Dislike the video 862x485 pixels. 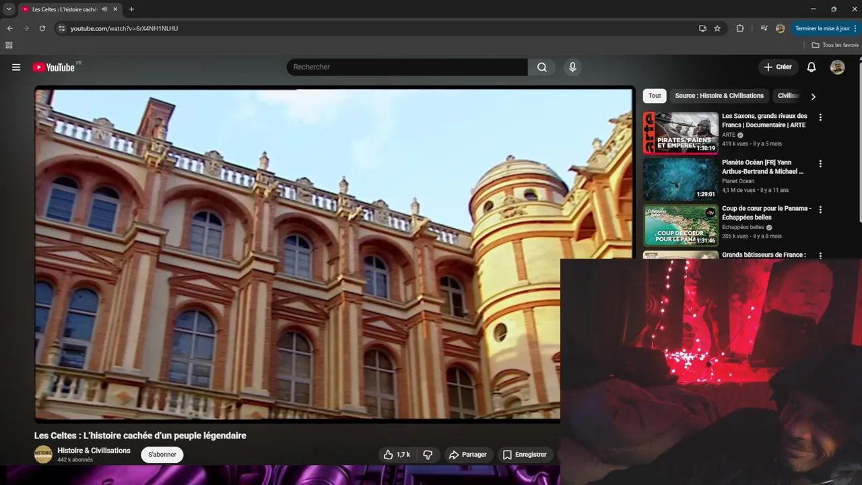(428, 455)
